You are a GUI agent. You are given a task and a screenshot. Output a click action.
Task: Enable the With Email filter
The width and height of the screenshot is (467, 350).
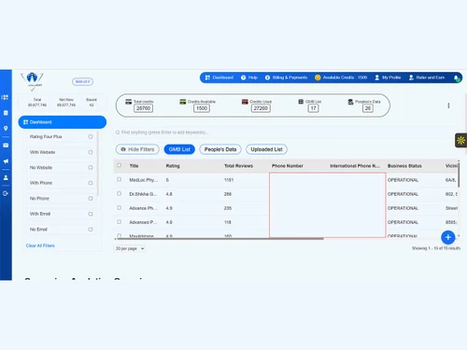[x=91, y=214]
